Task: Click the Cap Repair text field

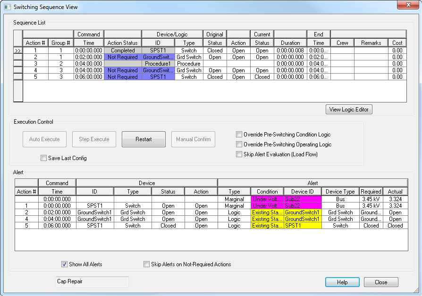Action: (92, 282)
